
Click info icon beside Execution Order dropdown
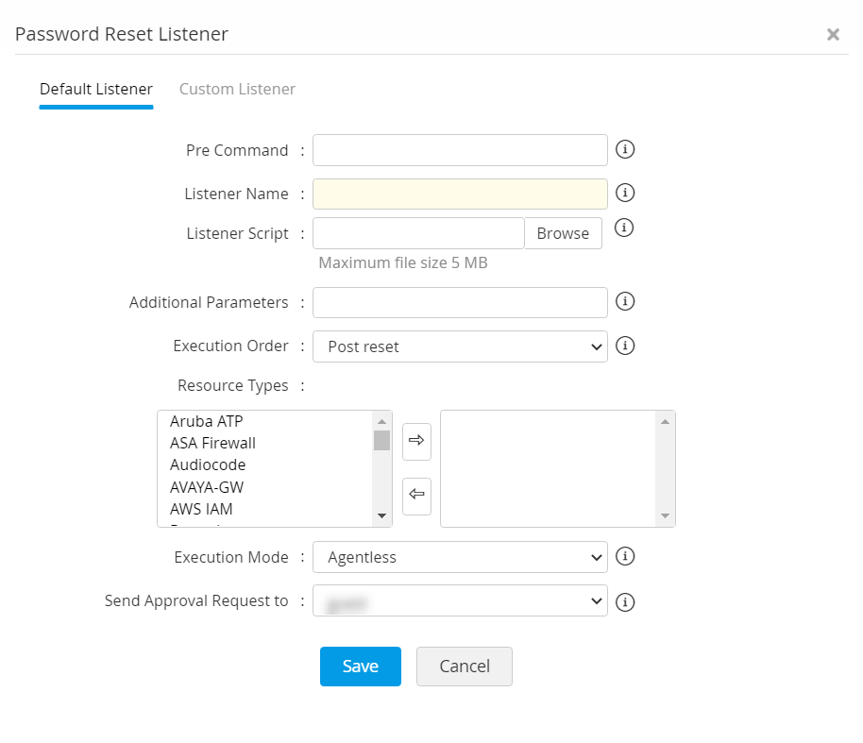(624, 346)
